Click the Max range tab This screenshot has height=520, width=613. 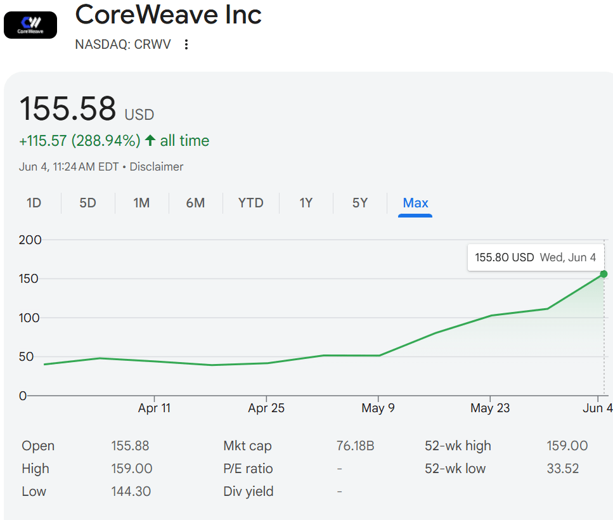pyautogui.click(x=415, y=203)
